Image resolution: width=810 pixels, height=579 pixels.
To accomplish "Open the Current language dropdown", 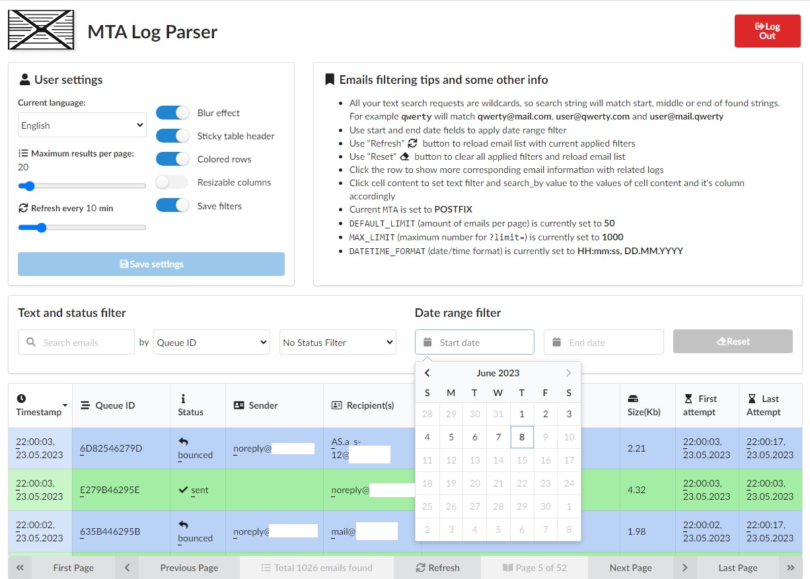I will [x=82, y=125].
